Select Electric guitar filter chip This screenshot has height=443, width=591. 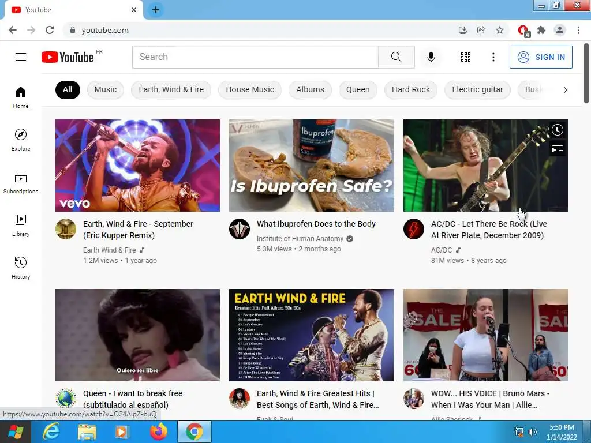pyautogui.click(x=477, y=89)
